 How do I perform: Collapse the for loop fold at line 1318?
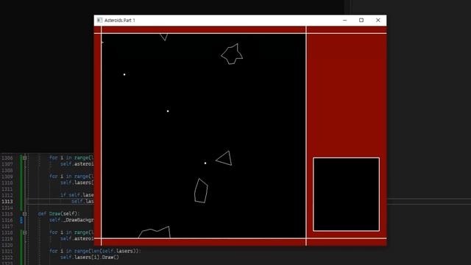coord(24,233)
